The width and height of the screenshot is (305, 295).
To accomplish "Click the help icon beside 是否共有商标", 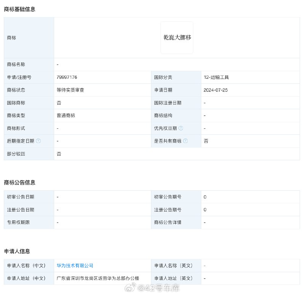I will coord(185,141).
